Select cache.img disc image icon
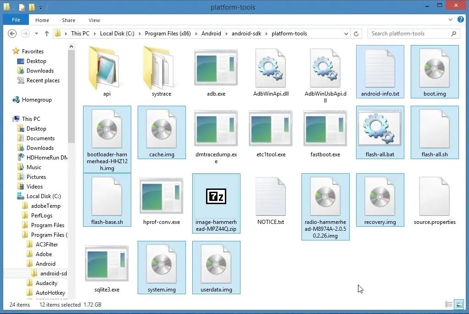This screenshot has height=314, width=469. pos(162,129)
